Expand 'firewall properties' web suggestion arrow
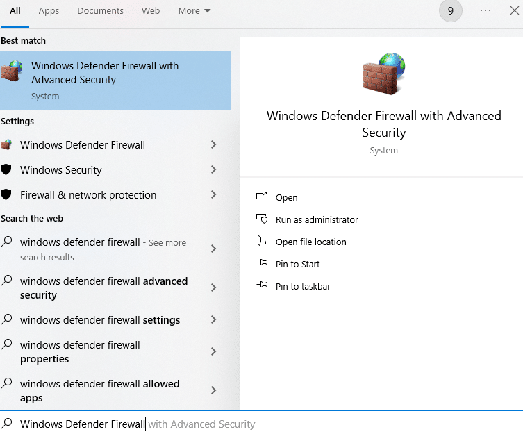 click(x=213, y=351)
